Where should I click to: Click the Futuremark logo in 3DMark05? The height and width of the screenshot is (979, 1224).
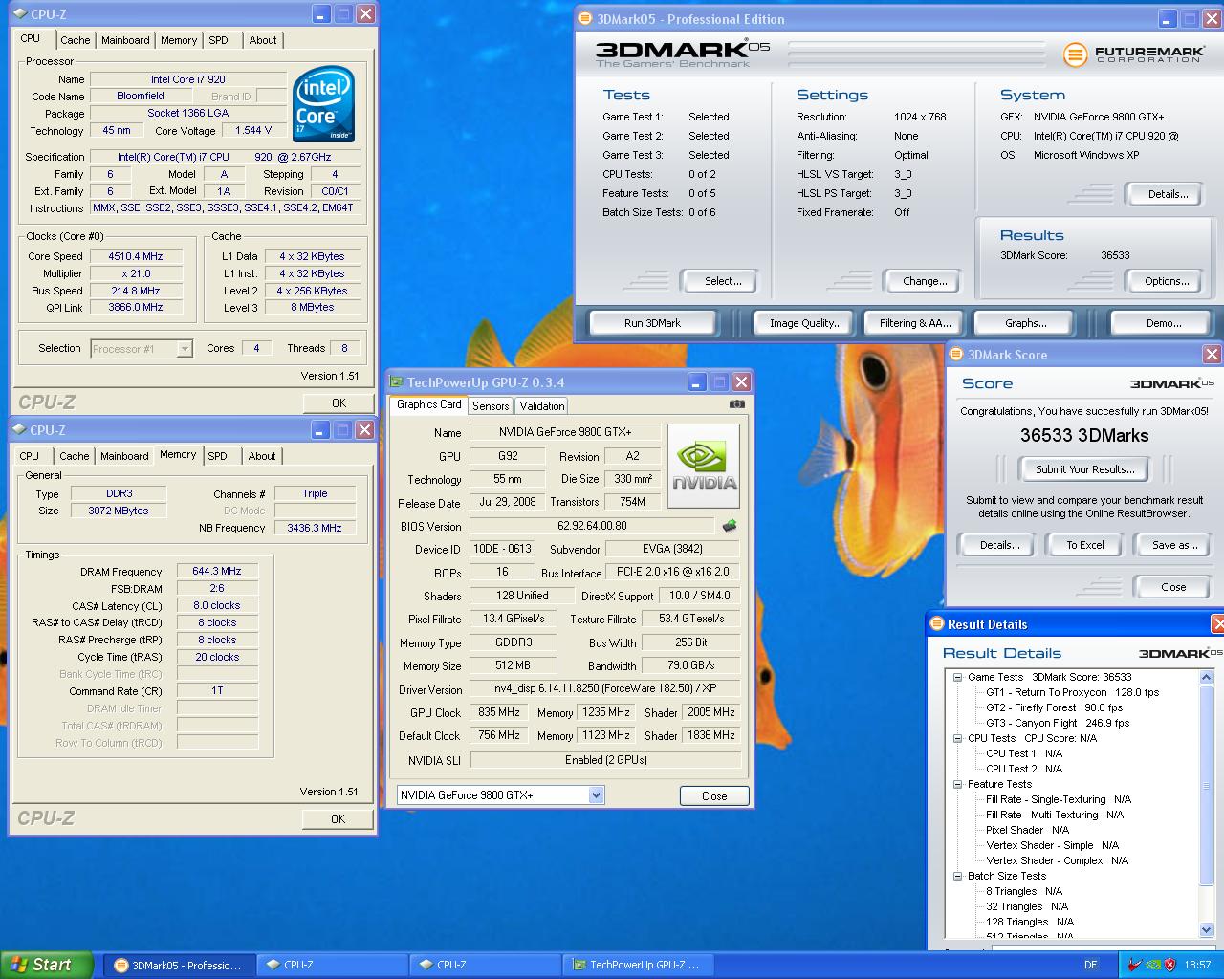click(1132, 54)
